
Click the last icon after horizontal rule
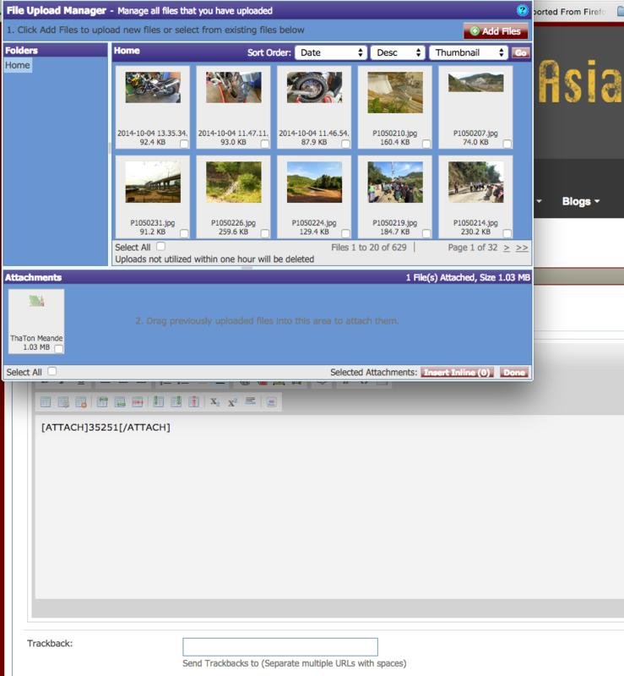271,402
